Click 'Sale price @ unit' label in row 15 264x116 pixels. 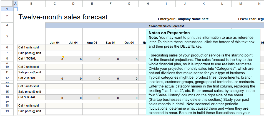click(30, 92)
